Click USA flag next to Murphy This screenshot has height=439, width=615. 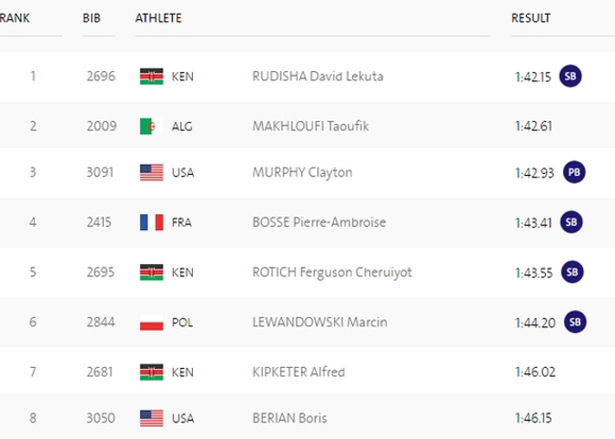[151, 173]
